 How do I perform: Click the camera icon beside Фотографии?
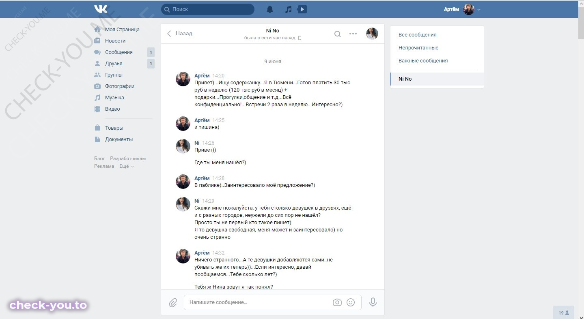point(97,86)
